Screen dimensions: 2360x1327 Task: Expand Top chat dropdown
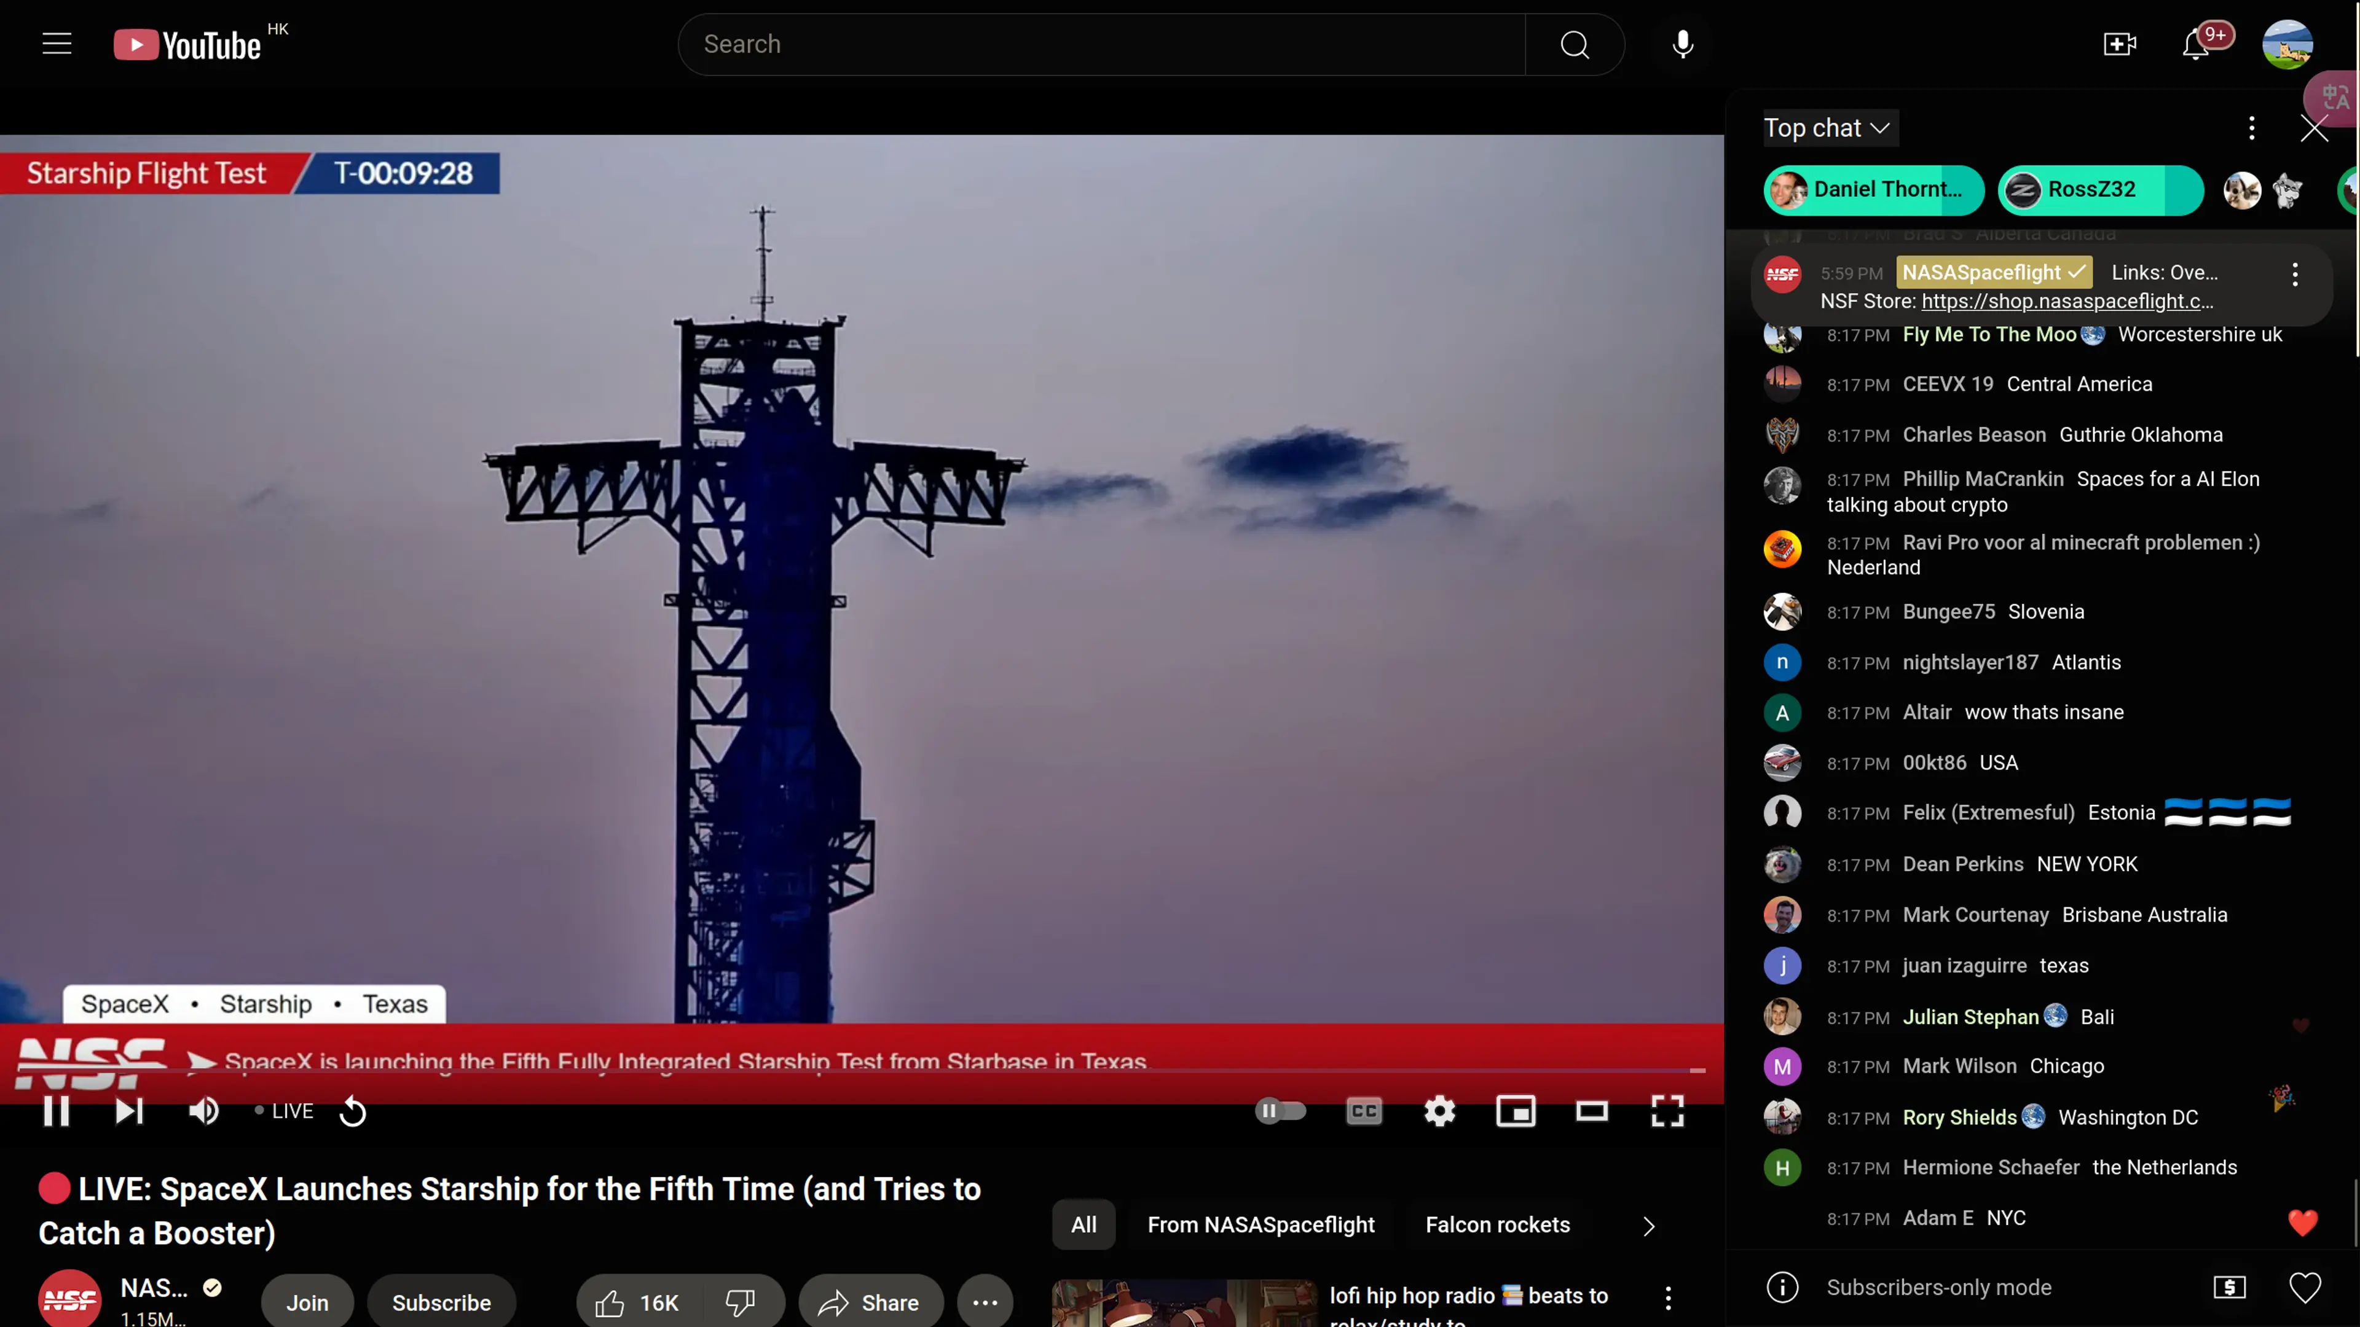[1830, 128]
